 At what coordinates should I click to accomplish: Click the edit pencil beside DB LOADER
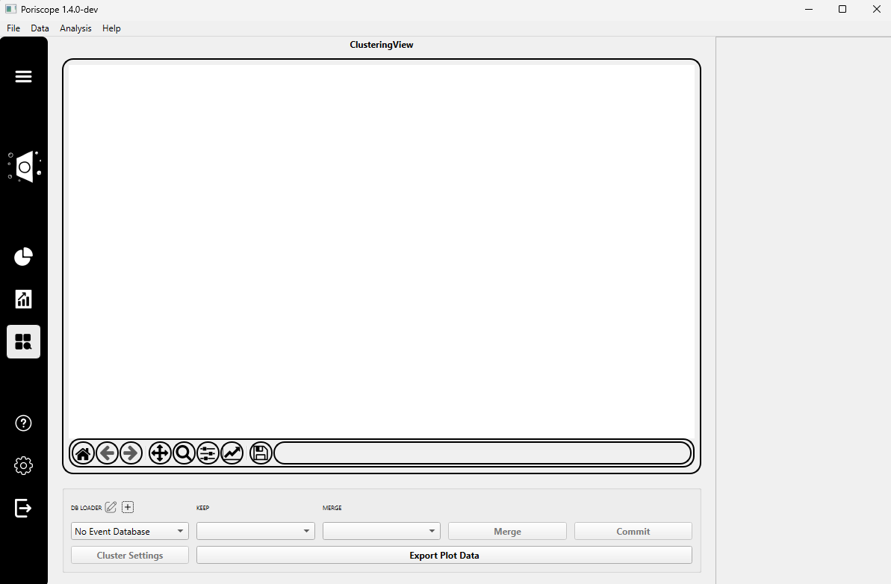pos(111,507)
